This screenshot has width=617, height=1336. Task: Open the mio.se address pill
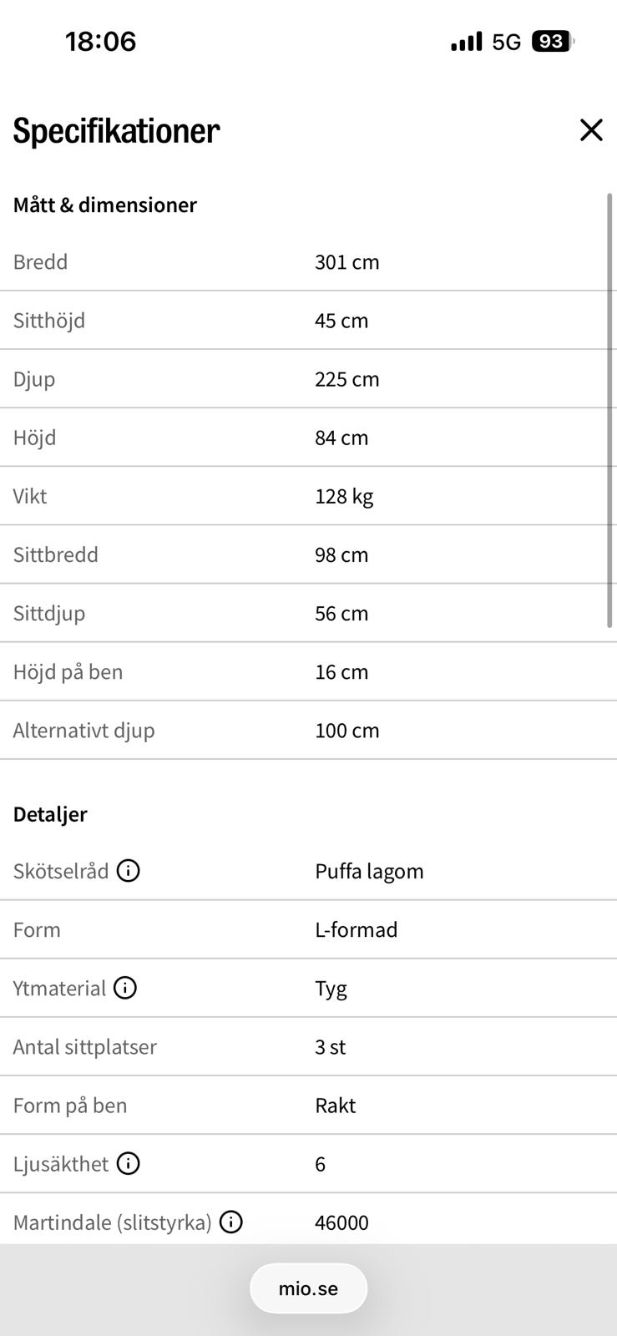click(x=308, y=1288)
